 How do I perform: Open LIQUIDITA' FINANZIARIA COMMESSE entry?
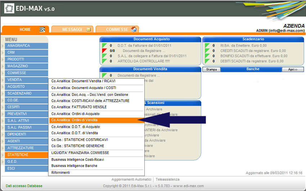(80, 153)
